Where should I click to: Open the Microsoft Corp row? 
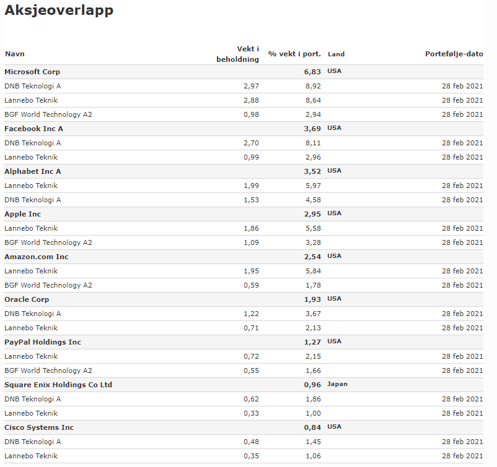[x=244, y=72]
